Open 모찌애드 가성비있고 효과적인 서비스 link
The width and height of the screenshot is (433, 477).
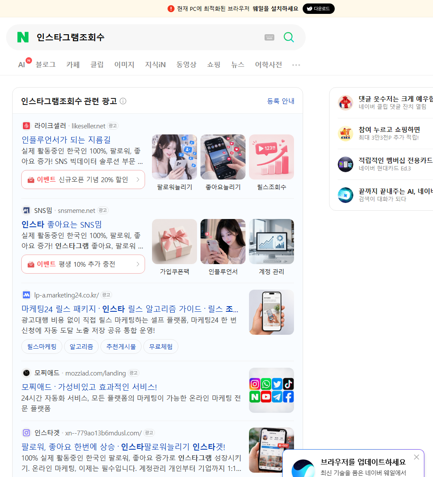coord(89,387)
